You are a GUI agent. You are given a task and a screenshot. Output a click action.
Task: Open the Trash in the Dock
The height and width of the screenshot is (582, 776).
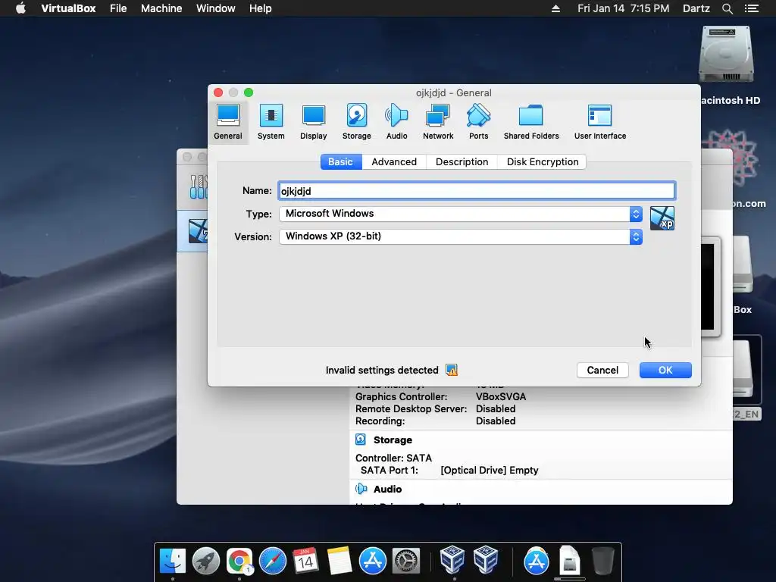pyautogui.click(x=602, y=561)
